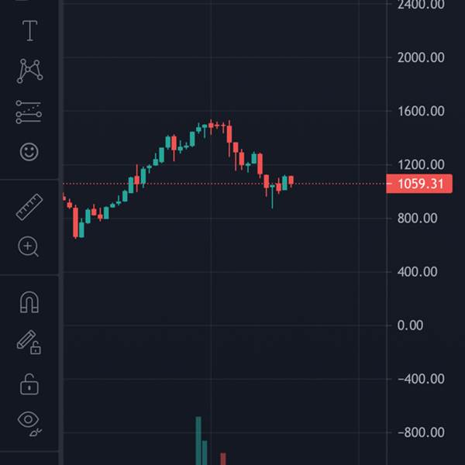Select the XABCD pattern tool
Screen dimensions: 465x465
pos(29,71)
